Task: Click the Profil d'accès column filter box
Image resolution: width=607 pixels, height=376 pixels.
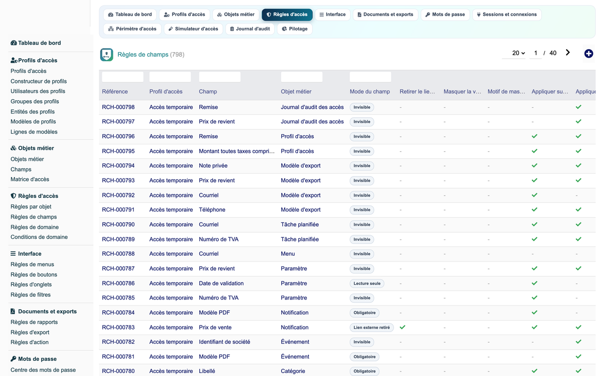Action: 170,77
